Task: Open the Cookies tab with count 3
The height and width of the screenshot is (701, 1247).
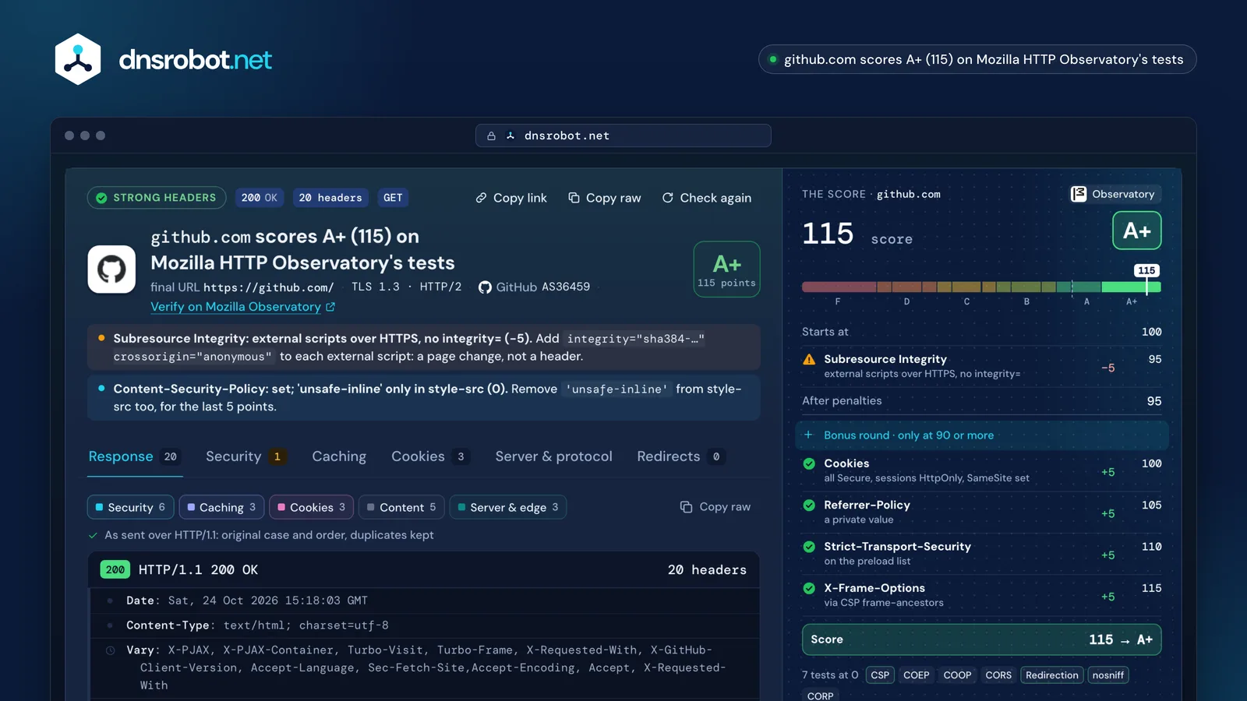Action: [431, 456]
